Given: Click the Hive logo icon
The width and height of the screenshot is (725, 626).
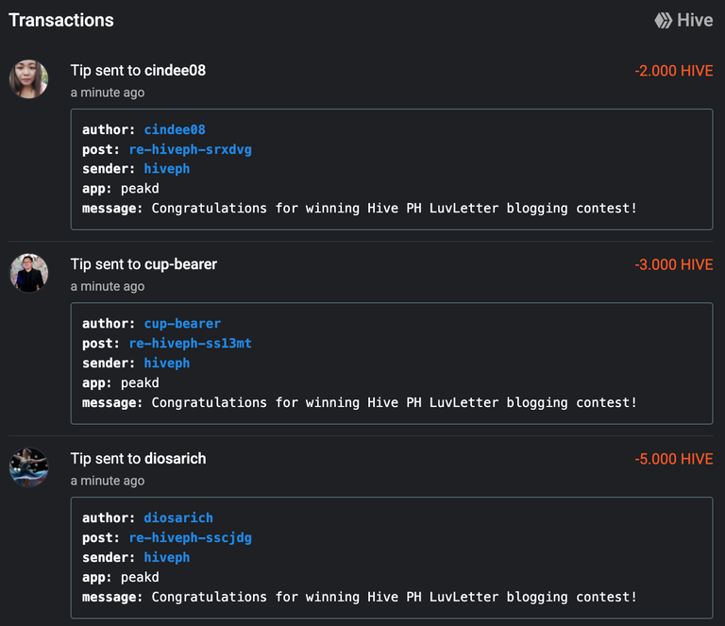Looking at the screenshot, I should point(663,21).
